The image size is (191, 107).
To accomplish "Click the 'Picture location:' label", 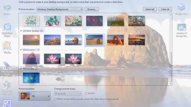I will (x=27, y=9).
